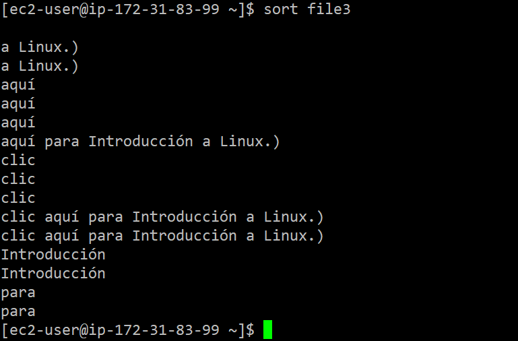Click the top ec2-user prompt text

pos(128,9)
